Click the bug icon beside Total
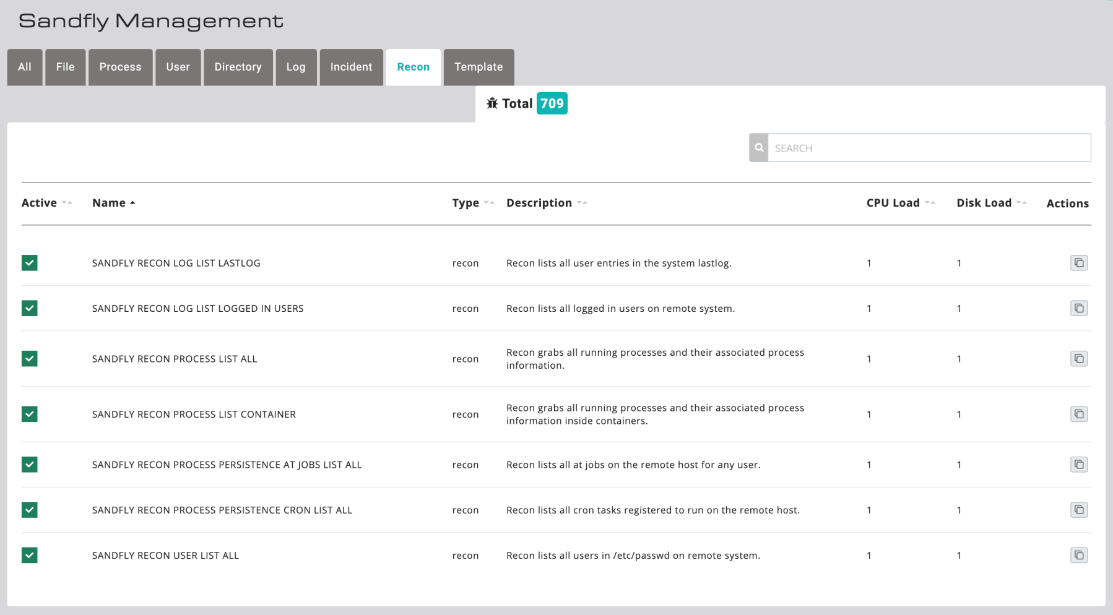 point(492,103)
